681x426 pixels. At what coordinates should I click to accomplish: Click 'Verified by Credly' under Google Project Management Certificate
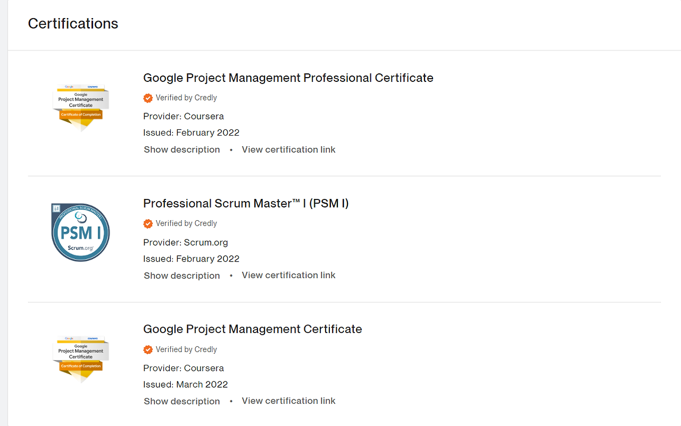pyautogui.click(x=186, y=349)
